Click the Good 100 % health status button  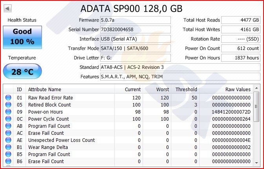[x=22, y=37]
